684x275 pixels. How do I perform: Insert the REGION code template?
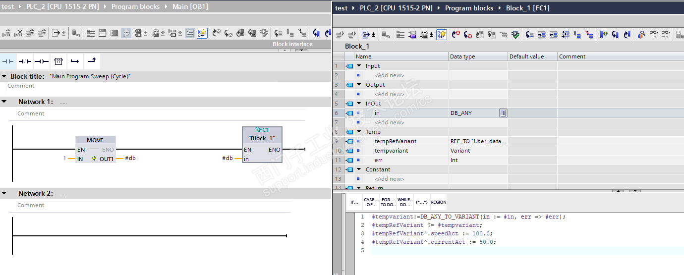(x=438, y=202)
